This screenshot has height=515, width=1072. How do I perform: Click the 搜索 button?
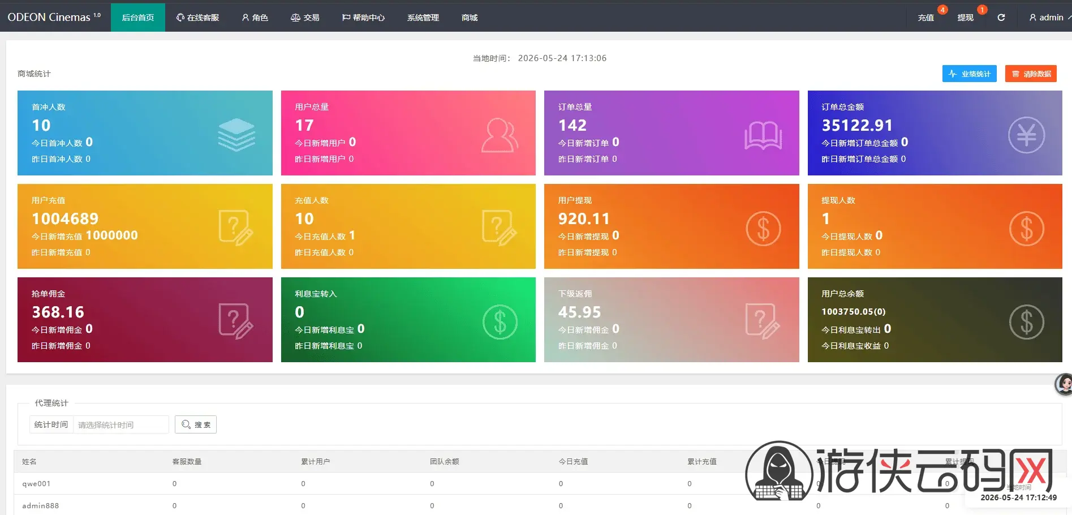196,424
